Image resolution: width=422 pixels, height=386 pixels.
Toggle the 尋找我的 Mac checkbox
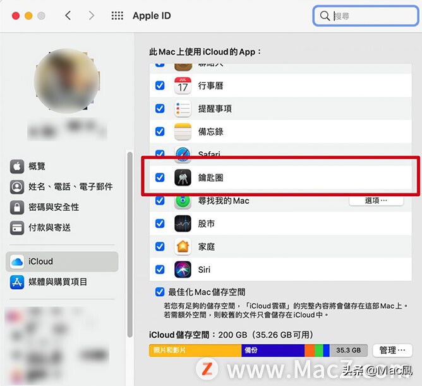[x=160, y=201]
